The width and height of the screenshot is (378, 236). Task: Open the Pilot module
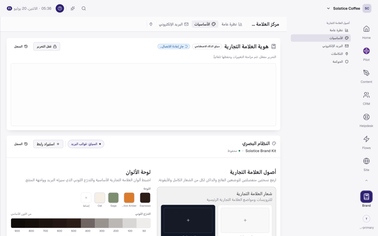point(366,53)
